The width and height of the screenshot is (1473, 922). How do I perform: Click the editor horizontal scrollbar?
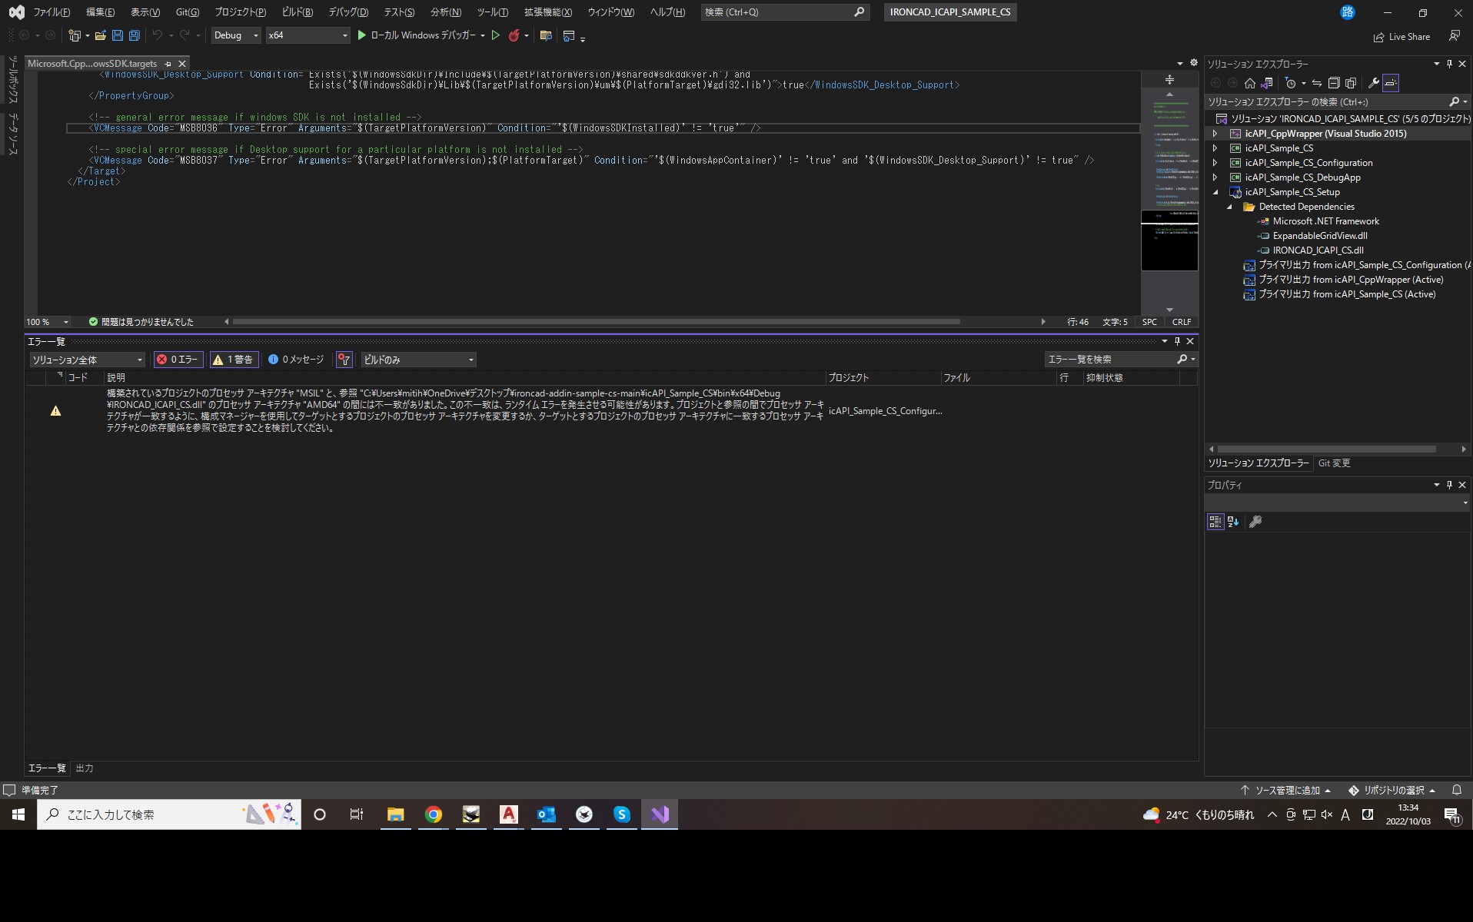click(596, 322)
